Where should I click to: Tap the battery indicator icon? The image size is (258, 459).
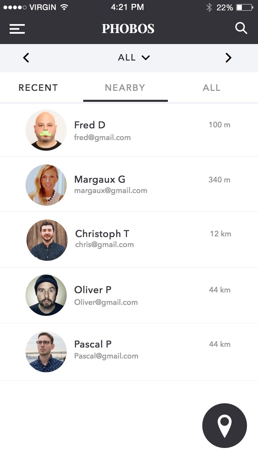(x=245, y=7)
